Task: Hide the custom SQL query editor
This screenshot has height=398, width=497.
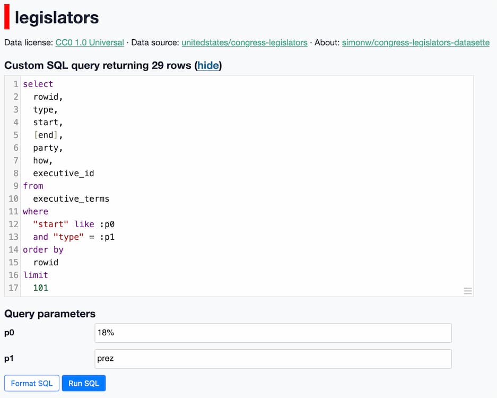Action: (208, 65)
